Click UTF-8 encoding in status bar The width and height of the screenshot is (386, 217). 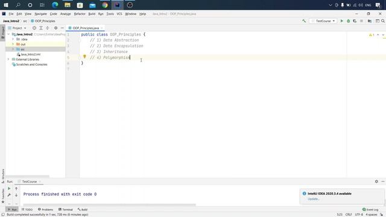(x=359, y=215)
